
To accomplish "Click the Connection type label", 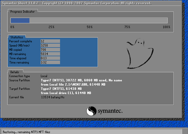I will (19, 76).
